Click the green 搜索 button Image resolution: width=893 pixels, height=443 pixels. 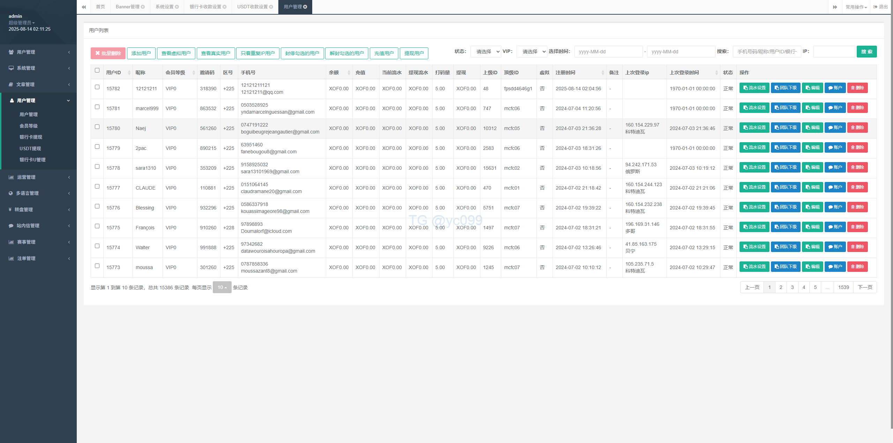point(866,52)
